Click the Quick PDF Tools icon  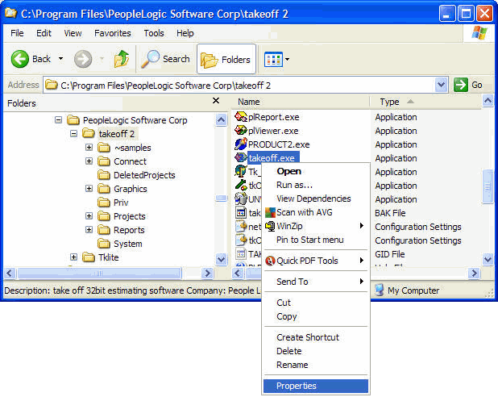coord(270,261)
